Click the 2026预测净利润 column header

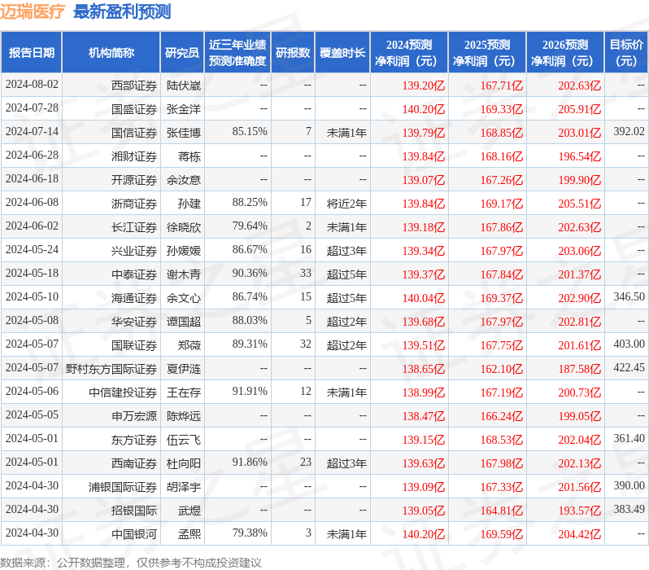pyautogui.click(x=565, y=53)
